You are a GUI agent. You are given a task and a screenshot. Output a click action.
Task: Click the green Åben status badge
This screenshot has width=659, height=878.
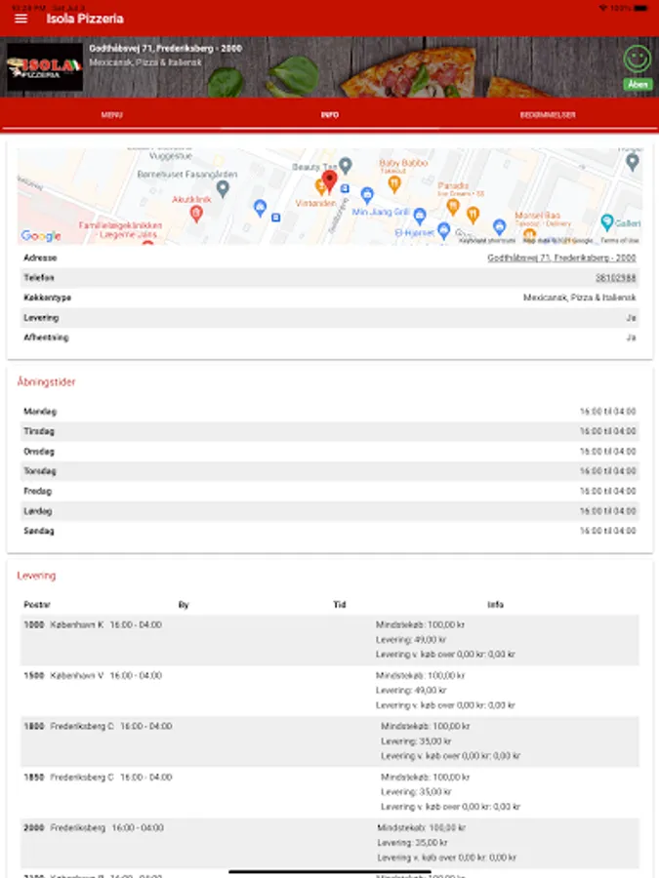pos(638,85)
